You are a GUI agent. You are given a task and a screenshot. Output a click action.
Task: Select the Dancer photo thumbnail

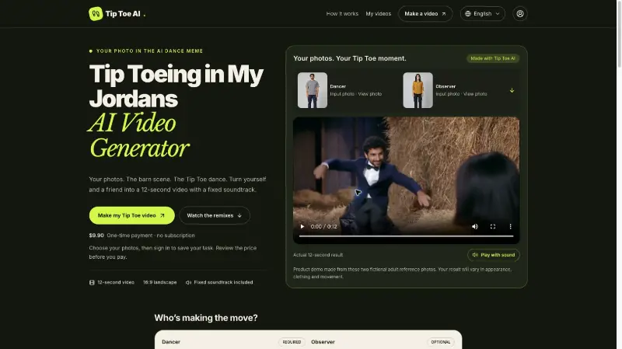[x=313, y=90]
